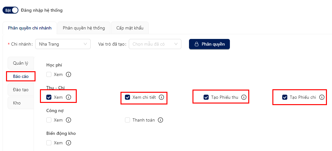
Task: Open the Chi nhánh dropdown showing Nha Trang
Action: pyautogui.click(x=63, y=44)
